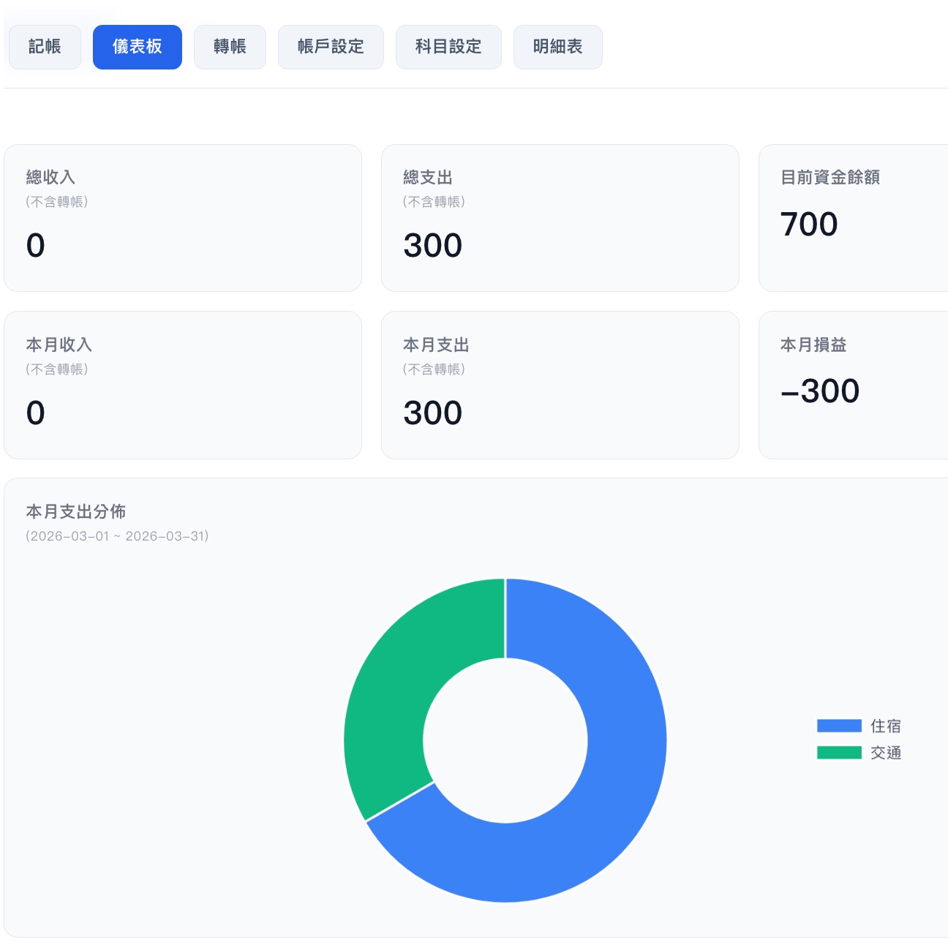Click the 本月支出分佈 chart title

(76, 511)
